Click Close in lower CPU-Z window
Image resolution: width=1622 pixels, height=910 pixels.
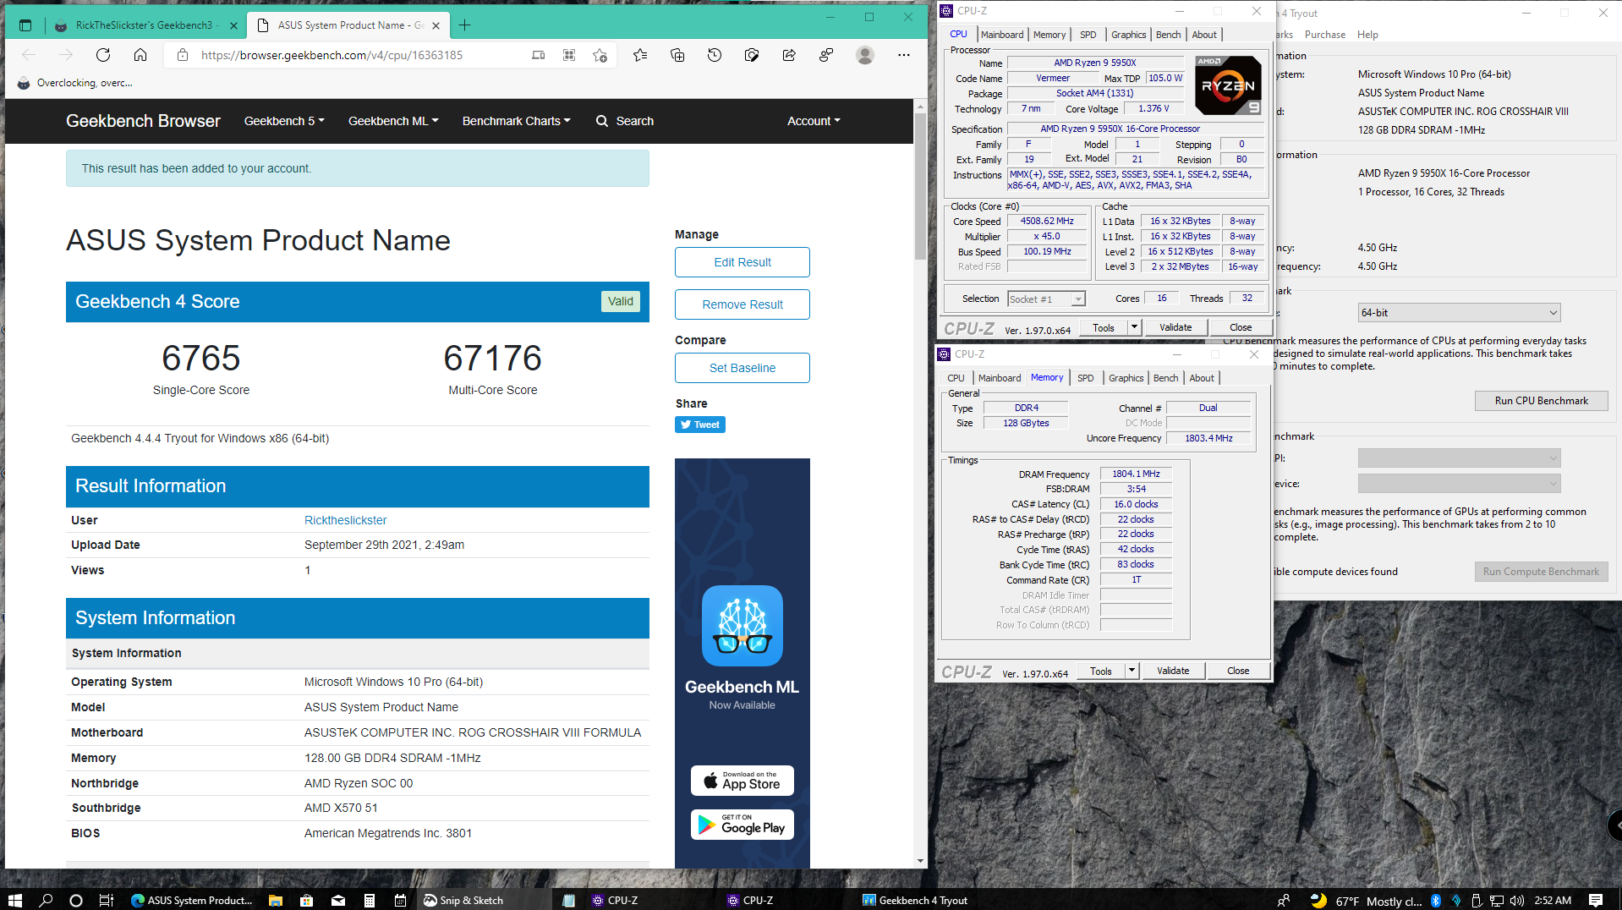[x=1238, y=671]
